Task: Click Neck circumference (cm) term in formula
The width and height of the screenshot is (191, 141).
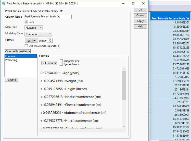Action: point(83,97)
